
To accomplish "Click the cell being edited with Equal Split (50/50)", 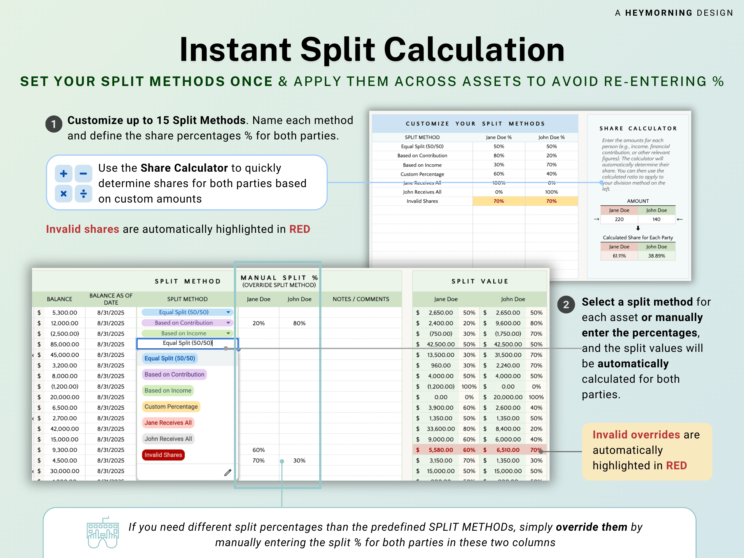I will [187, 343].
